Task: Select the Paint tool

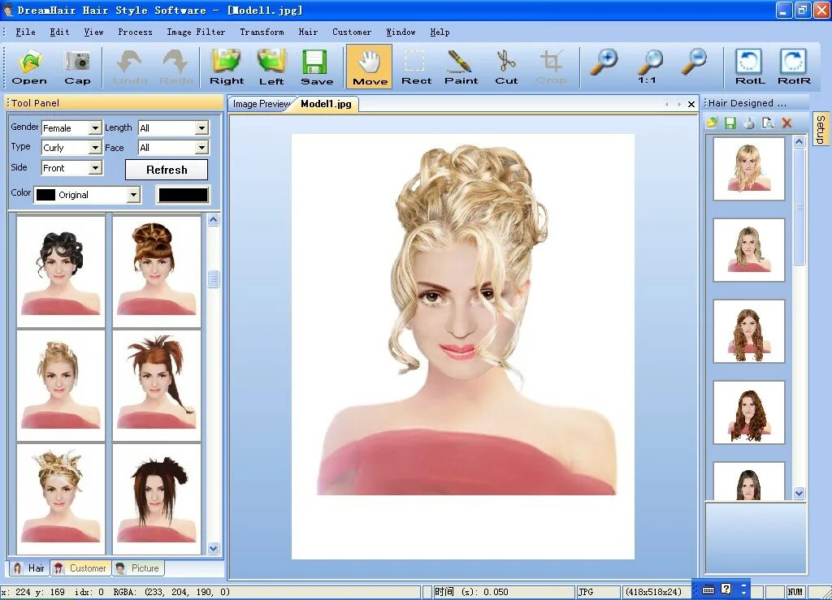Action: (461, 67)
